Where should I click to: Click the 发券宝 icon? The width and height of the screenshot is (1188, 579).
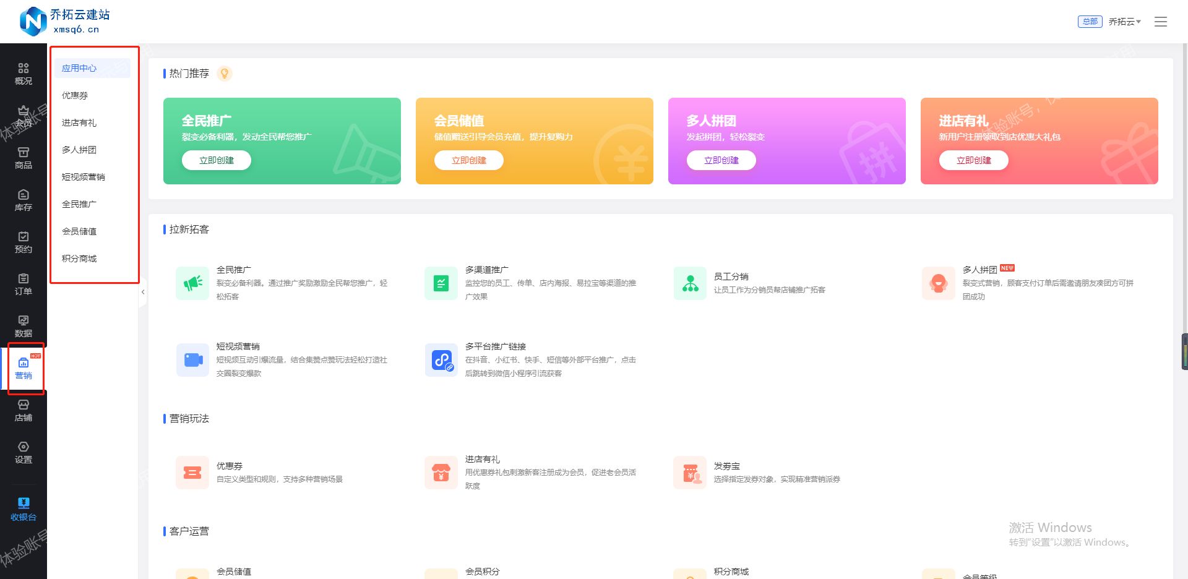tap(690, 473)
